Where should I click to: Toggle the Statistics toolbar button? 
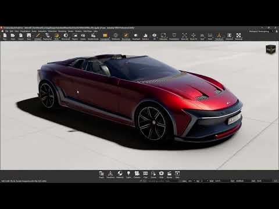pos(145,35)
